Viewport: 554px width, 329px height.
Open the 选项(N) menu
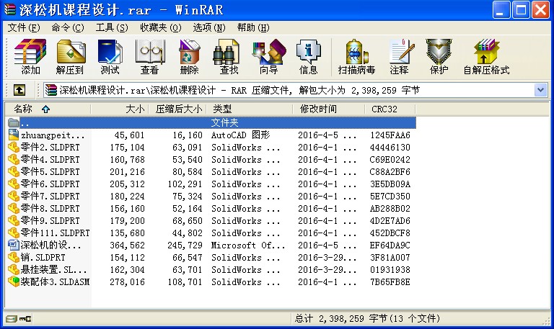point(208,27)
